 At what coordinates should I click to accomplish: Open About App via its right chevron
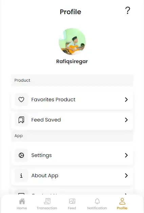[x=126, y=176]
